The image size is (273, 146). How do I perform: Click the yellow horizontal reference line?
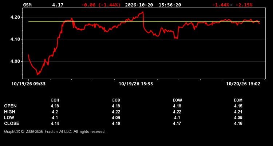[144, 22]
